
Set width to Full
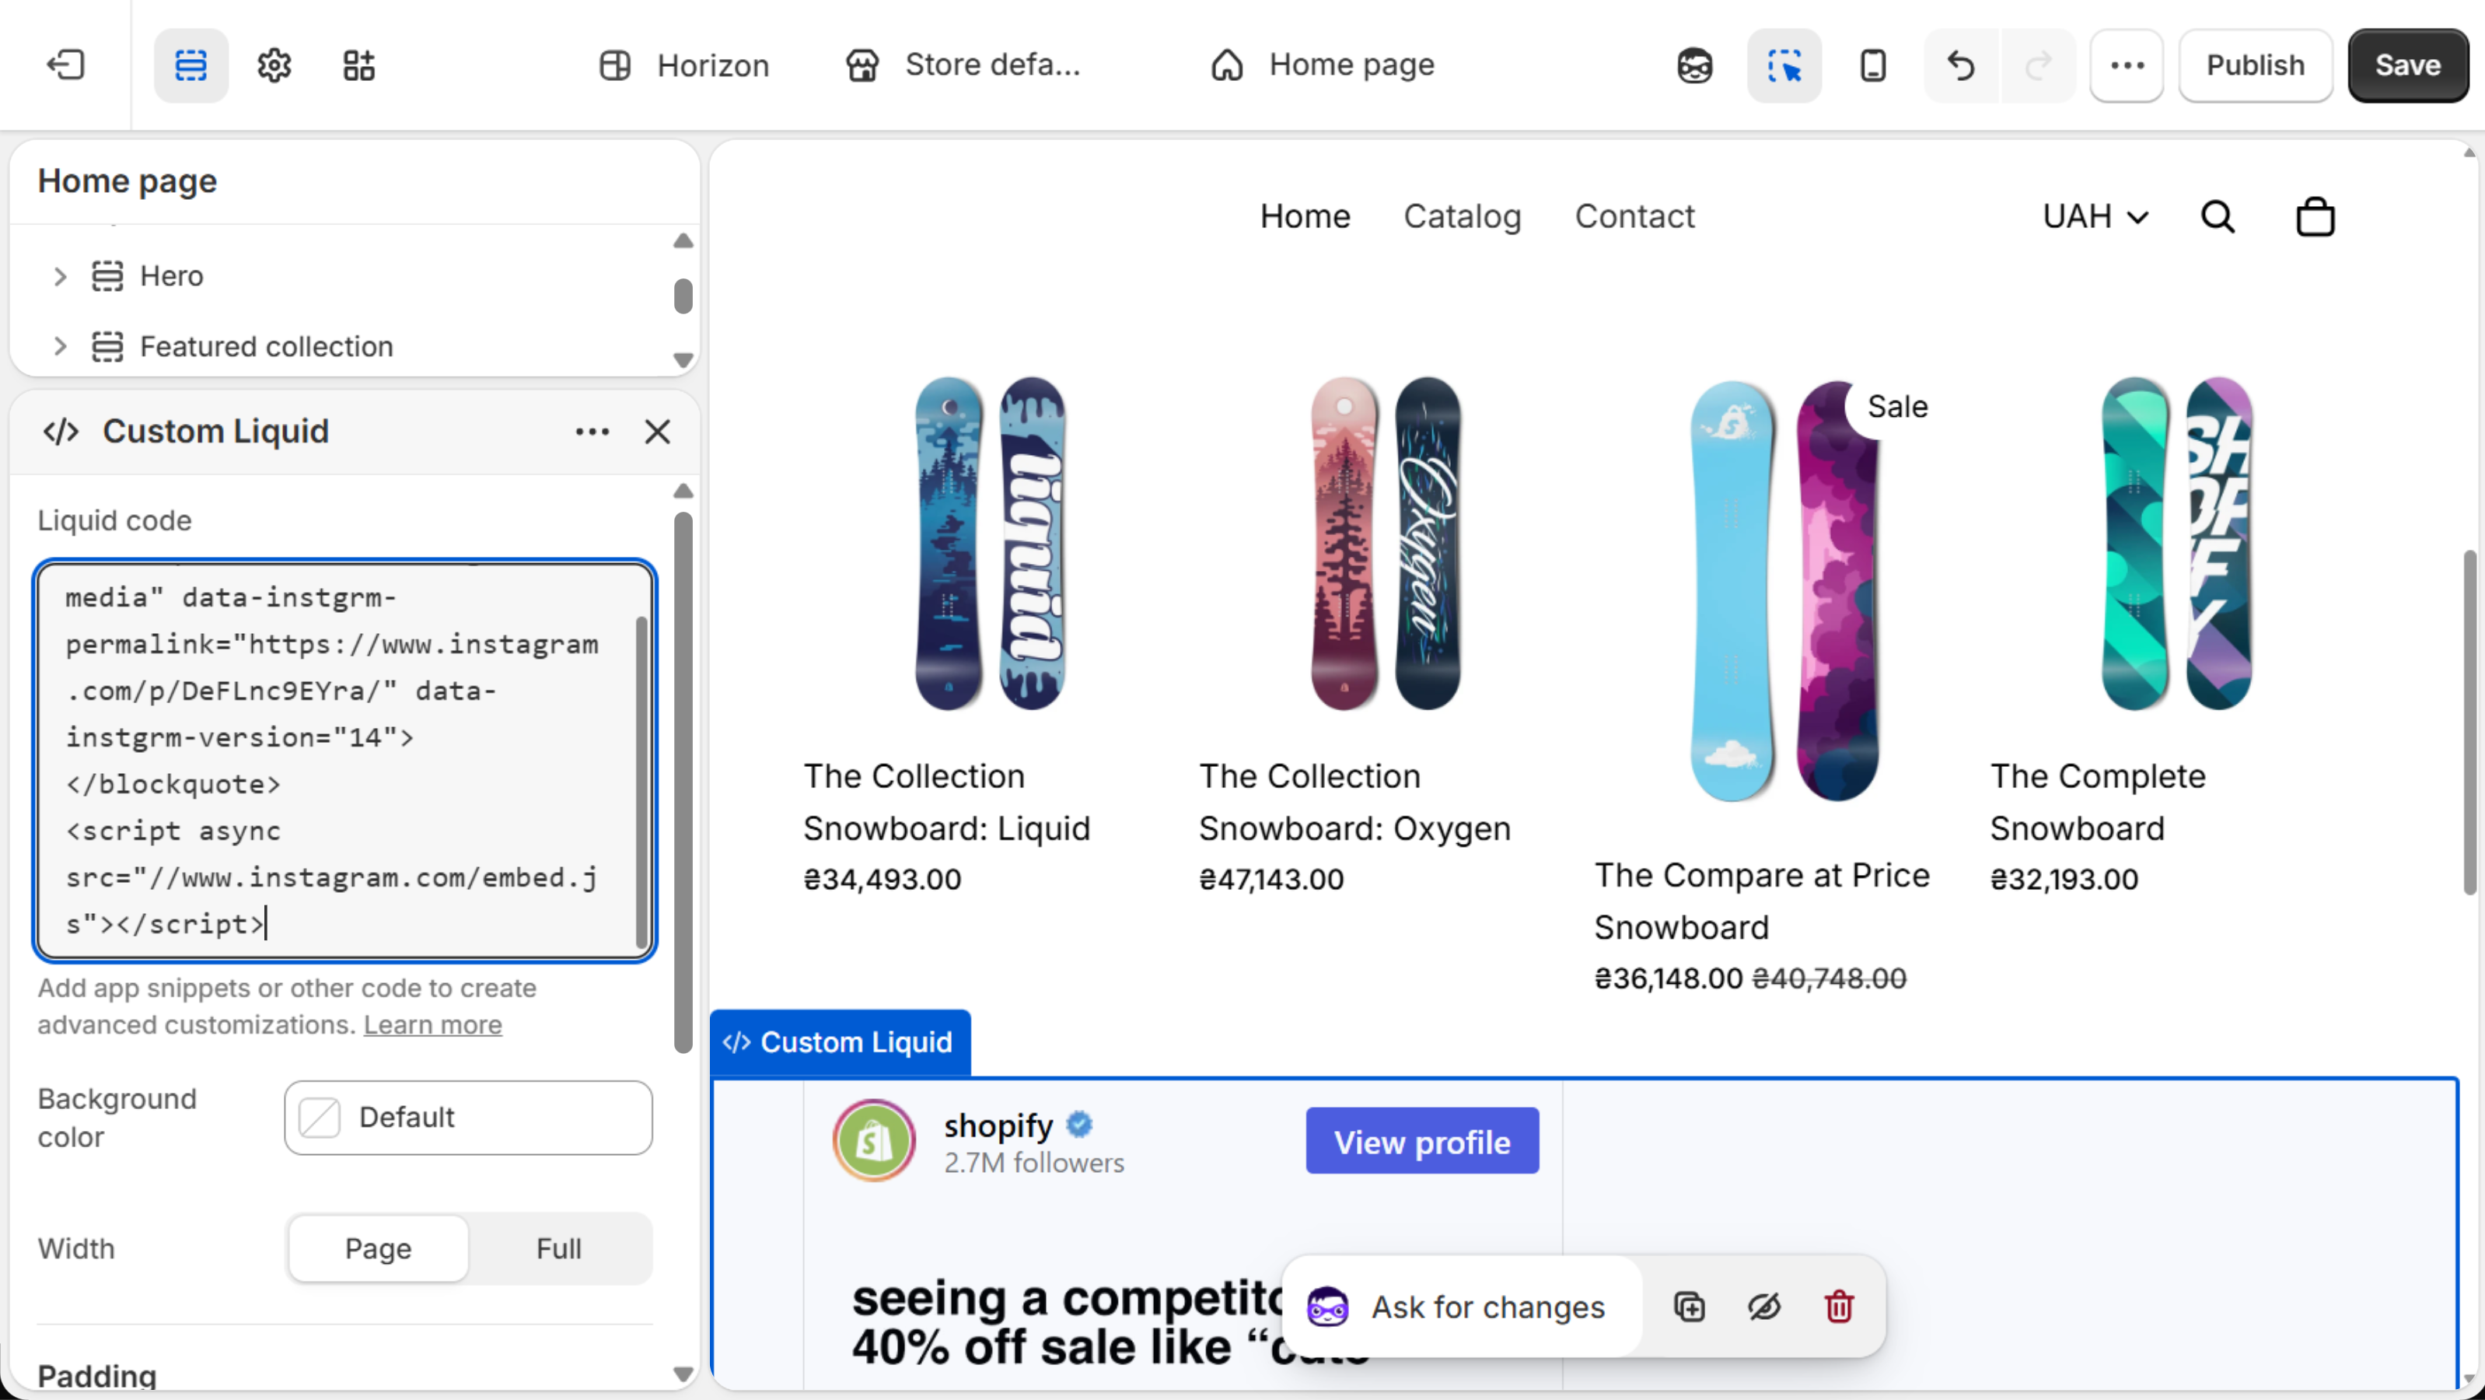(558, 1248)
